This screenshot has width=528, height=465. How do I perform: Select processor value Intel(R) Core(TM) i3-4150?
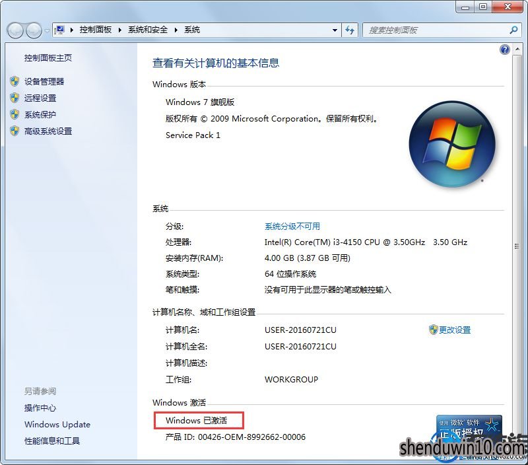pyautogui.click(x=366, y=242)
